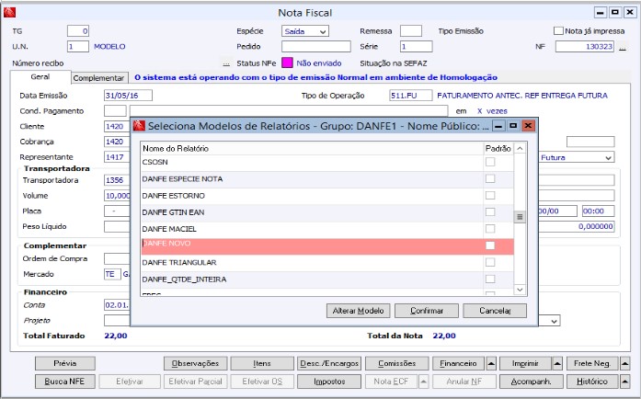The height and width of the screenshot is (399, 641).
Task: Click the up arrow next to Frete Neg. button
Action: pyautogui.click(x=625, y=363)
